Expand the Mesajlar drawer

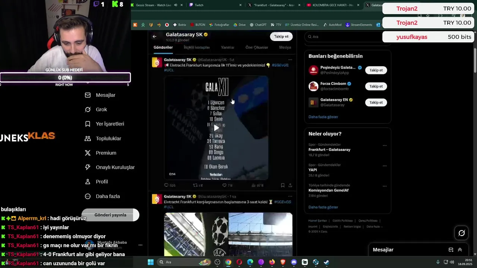460,250
